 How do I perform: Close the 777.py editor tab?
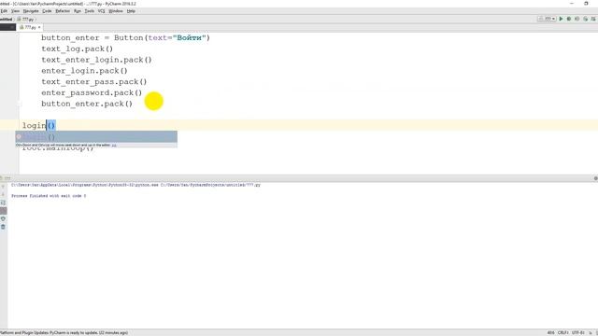pyautogui.click(x=39, y=27)
